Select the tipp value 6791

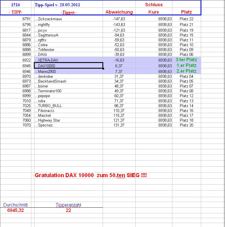tap(26, 19)
